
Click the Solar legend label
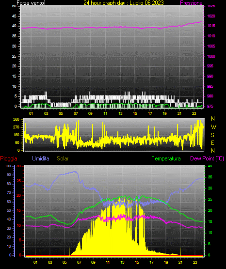63,158
